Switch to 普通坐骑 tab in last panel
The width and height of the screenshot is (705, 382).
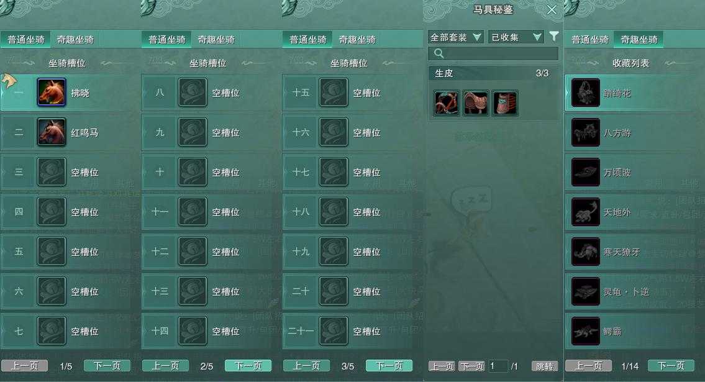point(589,40)
